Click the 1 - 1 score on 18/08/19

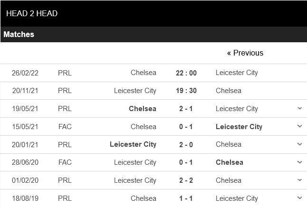click(186, 198)
